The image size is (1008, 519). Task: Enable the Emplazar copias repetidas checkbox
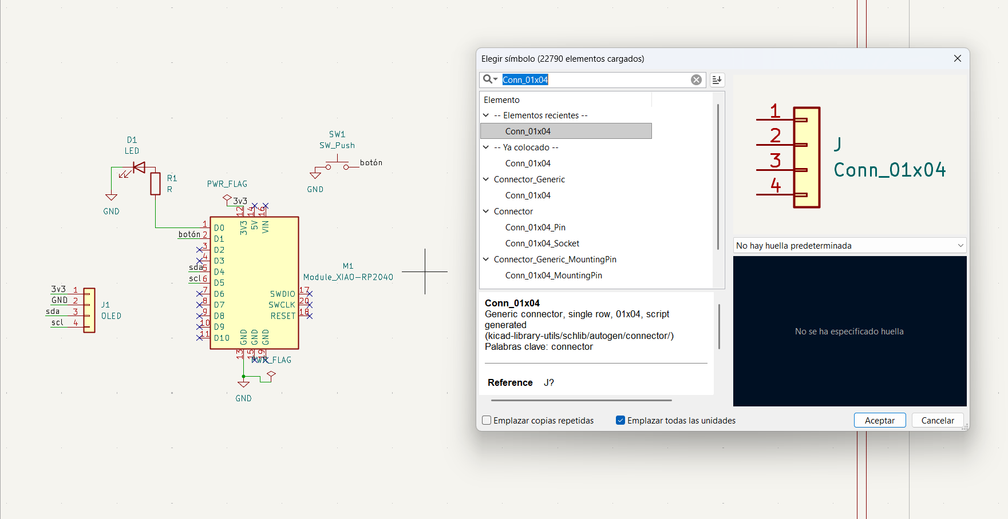click(x=487, y=420)
